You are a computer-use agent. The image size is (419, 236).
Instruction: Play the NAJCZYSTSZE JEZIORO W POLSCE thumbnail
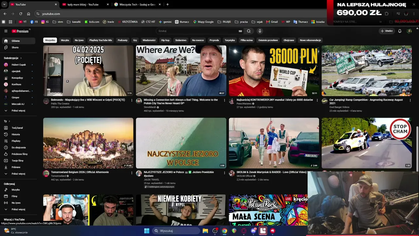pos(181,143)
